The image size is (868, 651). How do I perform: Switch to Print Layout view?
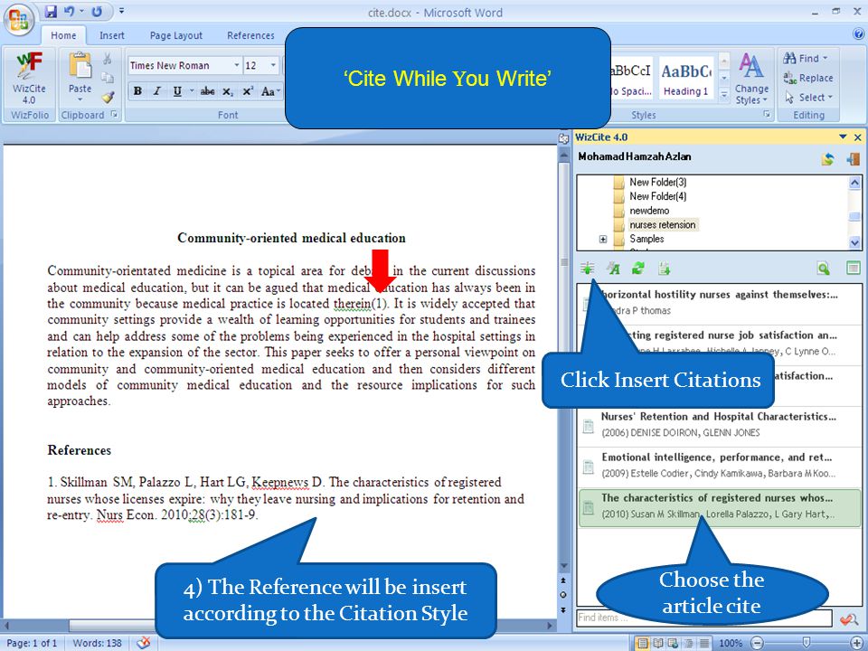pos(643,643)
